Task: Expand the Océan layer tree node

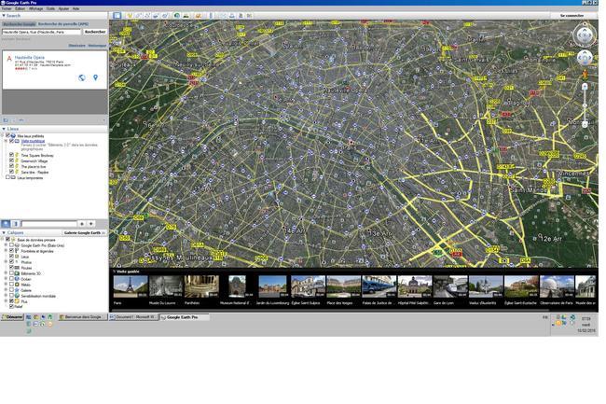Action: click(6, 279)
